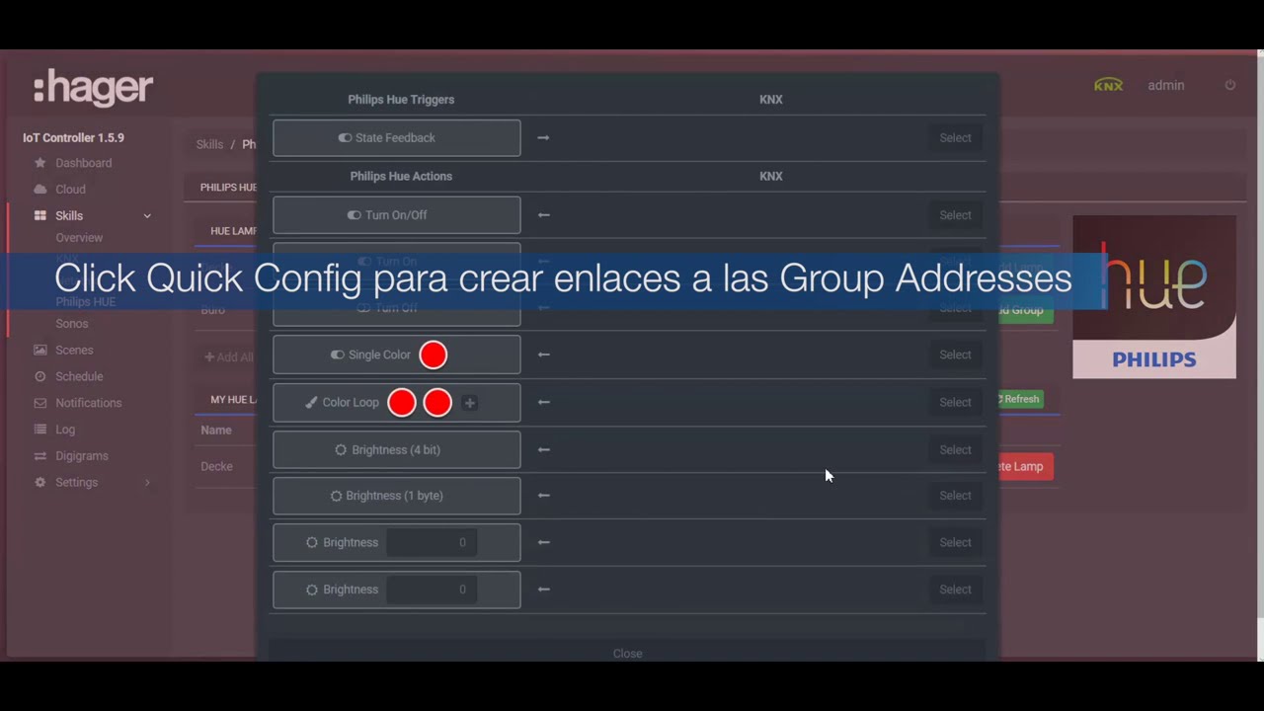The width and height of the screenshot is (1264, 711).
Task: Open Scenes in the sidebar
Action: pyautogui.click(x=74, y=351)
